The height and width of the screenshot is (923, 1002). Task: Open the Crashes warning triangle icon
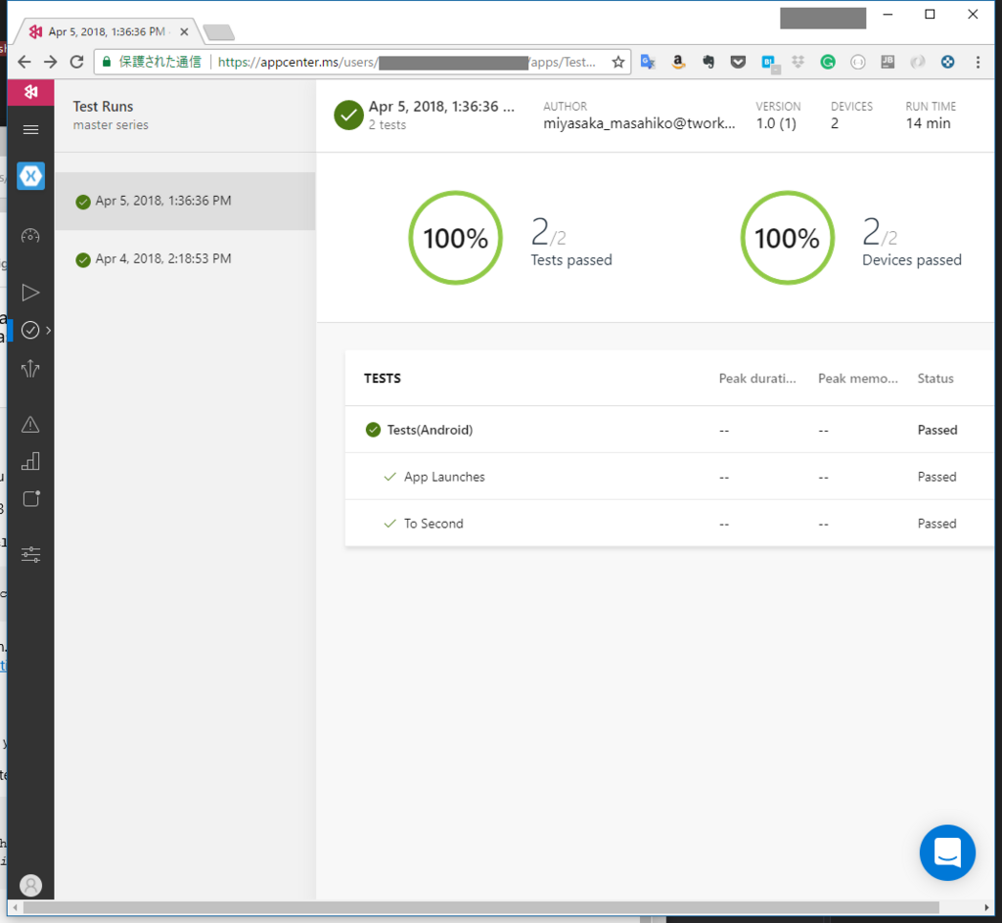click(x=30, y=425)
